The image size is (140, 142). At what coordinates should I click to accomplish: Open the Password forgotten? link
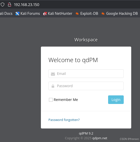coord(64,120)
